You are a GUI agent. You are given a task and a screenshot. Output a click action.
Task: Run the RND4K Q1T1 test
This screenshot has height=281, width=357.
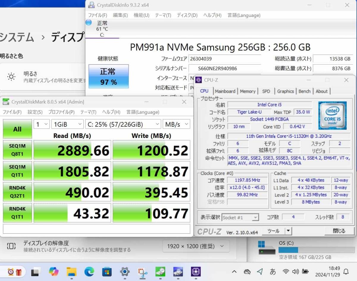(17, 213)
